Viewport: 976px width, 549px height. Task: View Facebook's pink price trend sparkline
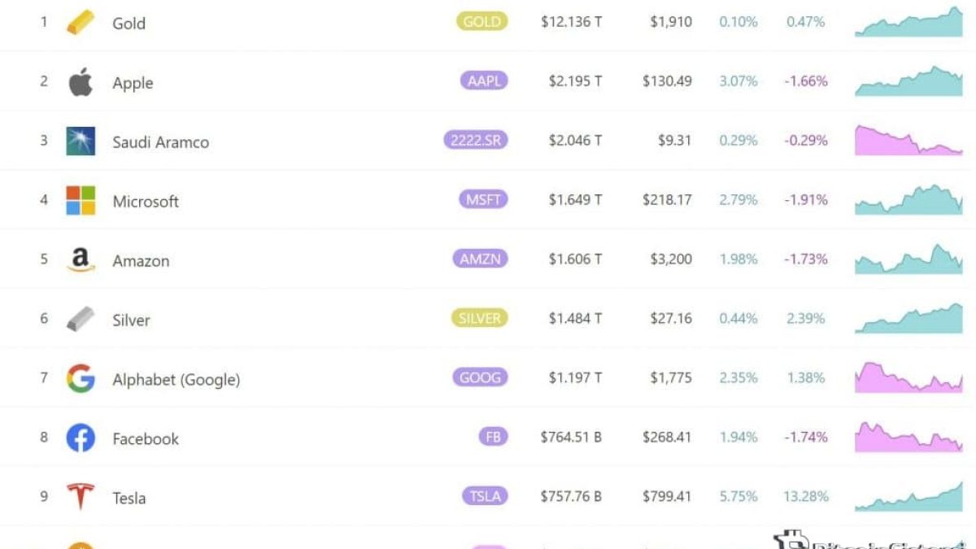pyautogui.click(x=908, y=437)
